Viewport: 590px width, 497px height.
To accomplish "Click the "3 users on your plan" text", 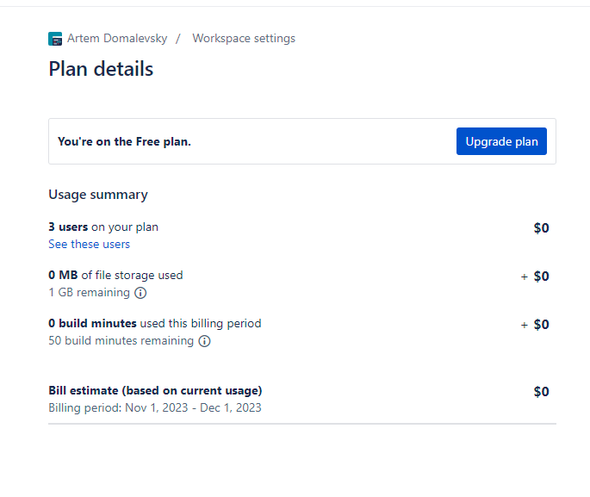I will 103,227.
